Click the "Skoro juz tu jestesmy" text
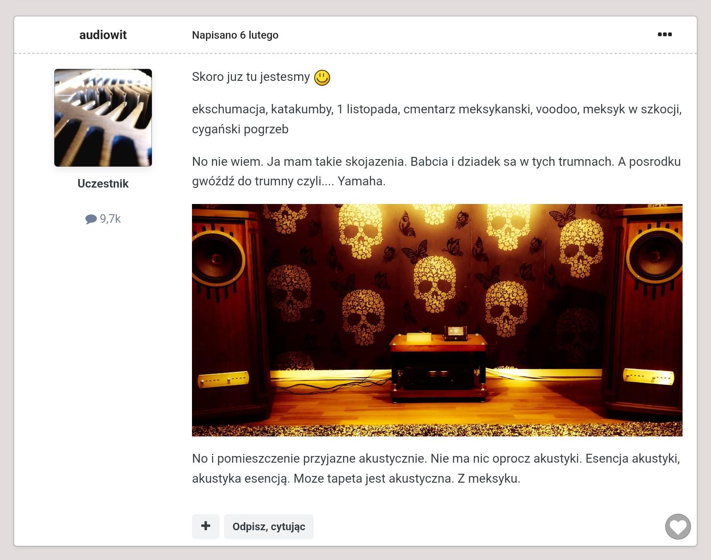Viewport: 711px width, 560px height. [251, 77]
